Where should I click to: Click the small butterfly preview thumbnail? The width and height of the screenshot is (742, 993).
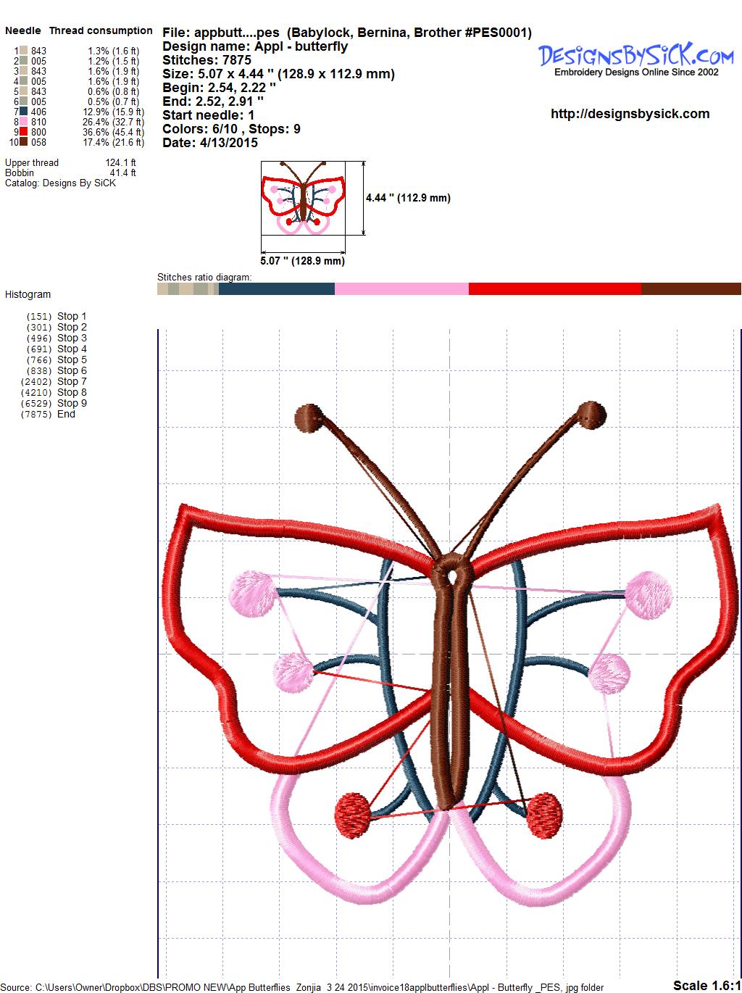[x=302, y=199]
